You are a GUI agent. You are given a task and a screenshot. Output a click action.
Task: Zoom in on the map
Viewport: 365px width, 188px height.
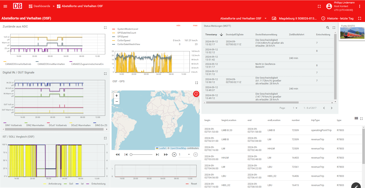click(x=117, y=96)
